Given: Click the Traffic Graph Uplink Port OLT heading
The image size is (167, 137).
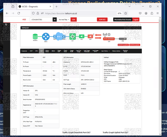Looking at the screenshot, I should (x=116, y=132).
